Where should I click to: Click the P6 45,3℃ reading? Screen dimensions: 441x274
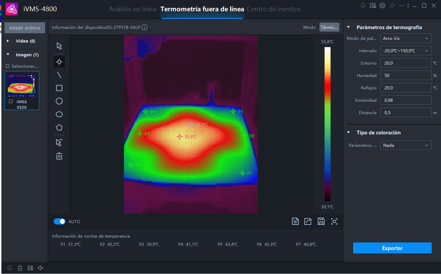tap(267, 244)
